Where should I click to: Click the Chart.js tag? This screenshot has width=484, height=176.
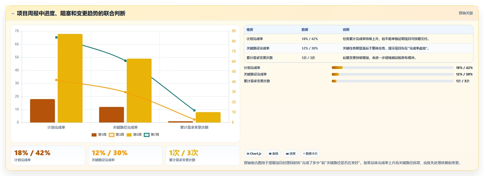254,154
